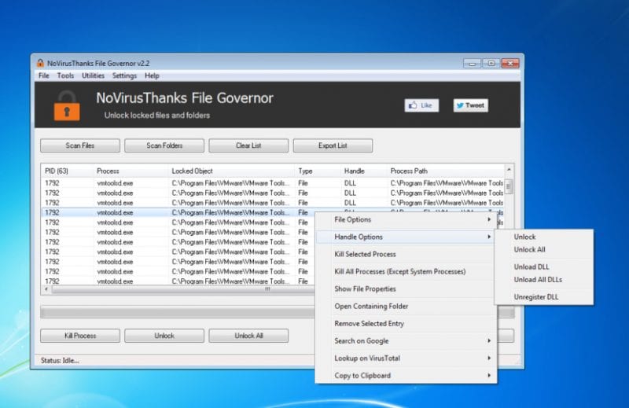Open the Help menu
629x408 pixels.
[152, 75]
